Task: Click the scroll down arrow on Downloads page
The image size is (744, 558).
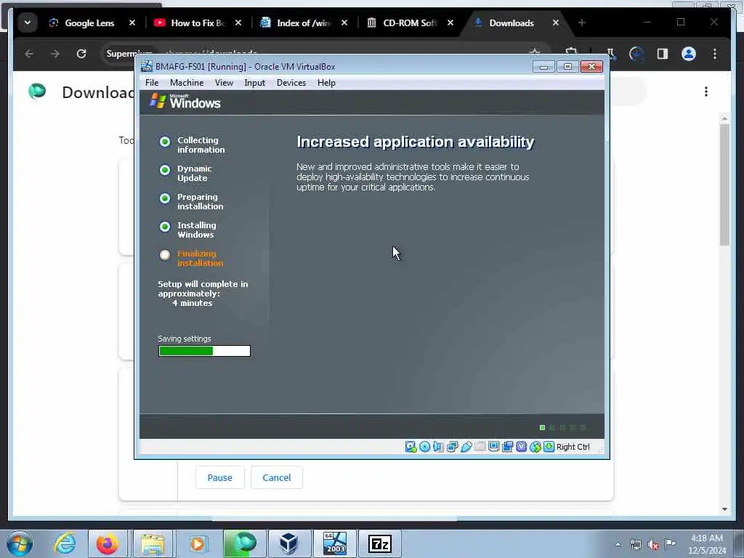Action: click(x=724, y=509)
